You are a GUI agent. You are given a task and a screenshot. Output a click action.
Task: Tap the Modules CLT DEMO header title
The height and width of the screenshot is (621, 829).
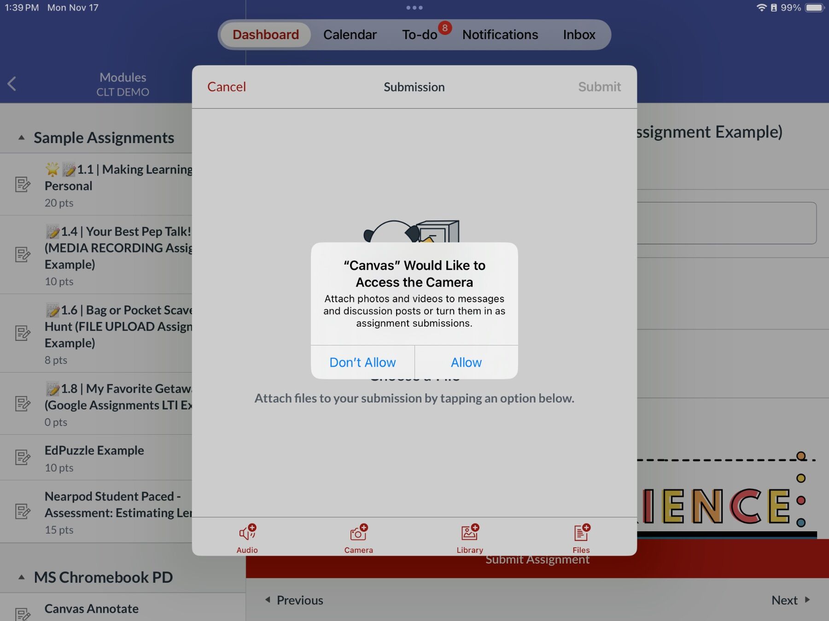point(123,84)
